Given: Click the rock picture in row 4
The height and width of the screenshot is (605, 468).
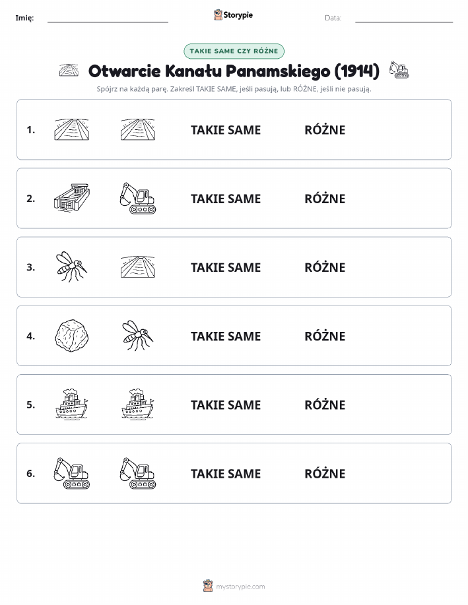Looking at the screenshot, I should pos(71,335).
